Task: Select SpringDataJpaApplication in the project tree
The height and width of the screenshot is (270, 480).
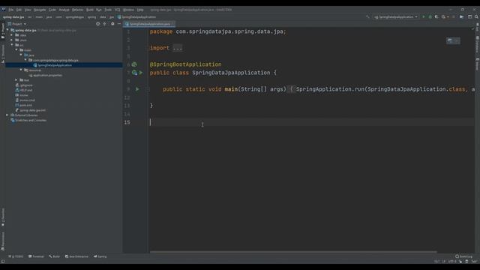Action: [x=55, y=65]
